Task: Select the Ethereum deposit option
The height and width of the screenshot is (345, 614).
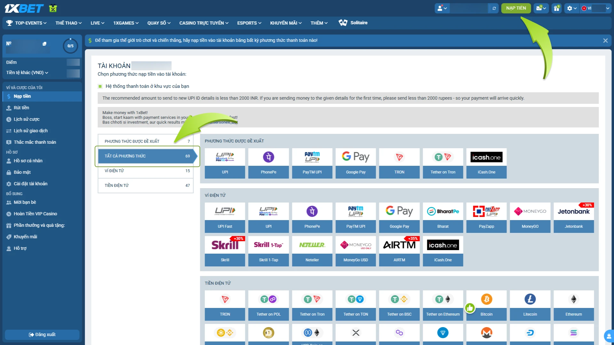Action: [574, 305]
